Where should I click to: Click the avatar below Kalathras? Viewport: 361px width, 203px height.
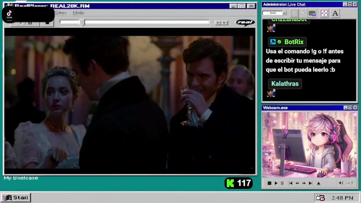271,93
